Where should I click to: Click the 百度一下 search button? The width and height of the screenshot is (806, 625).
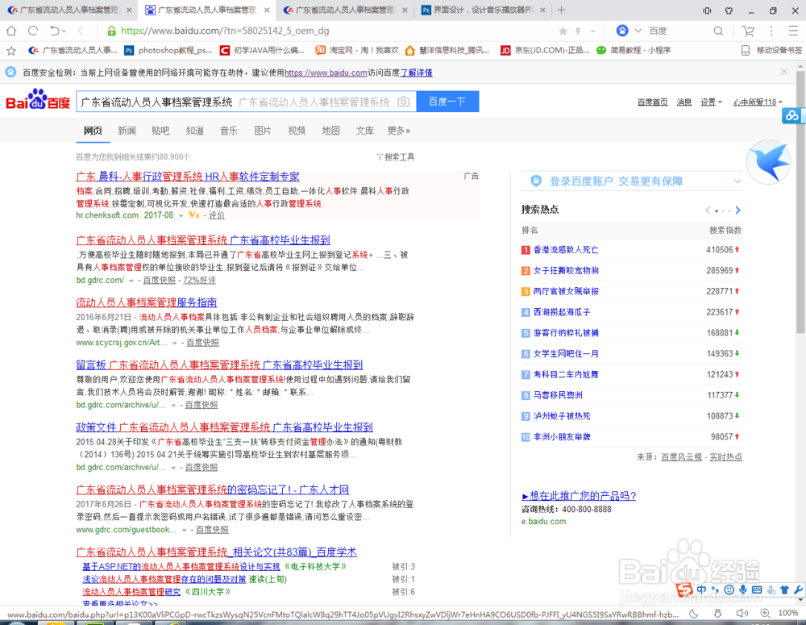[447, 102]
